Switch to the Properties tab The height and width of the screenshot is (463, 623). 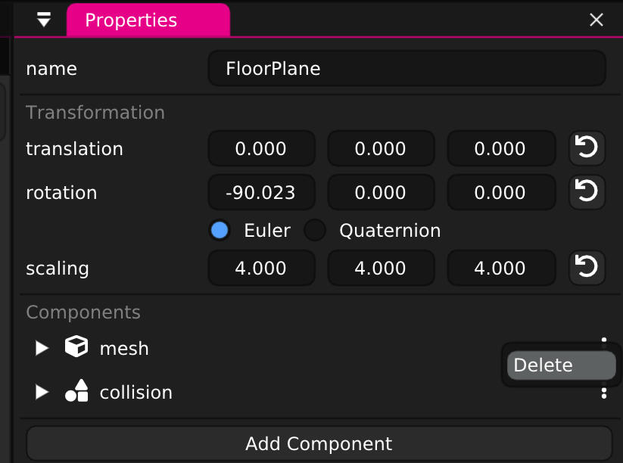[x=148, y=20]
